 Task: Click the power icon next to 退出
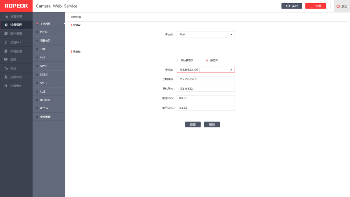pos(338,6)
